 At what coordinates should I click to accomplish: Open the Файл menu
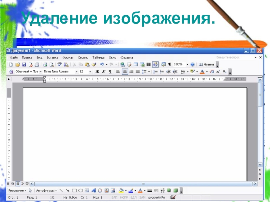point(13,58)
